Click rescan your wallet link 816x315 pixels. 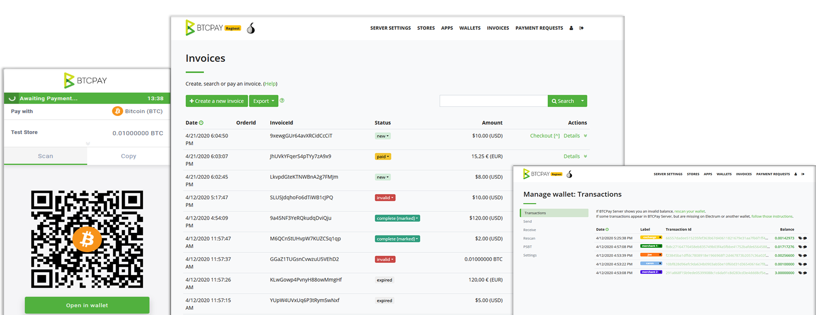pos(690,211)
